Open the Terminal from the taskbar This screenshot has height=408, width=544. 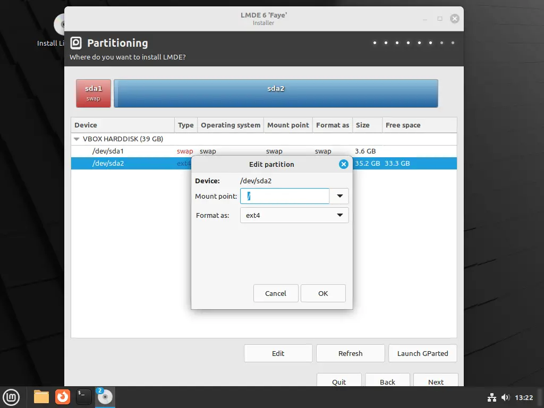(83, 397)
